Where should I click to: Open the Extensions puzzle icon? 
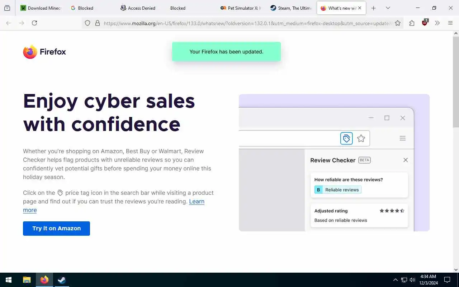[x=412, y=23]
